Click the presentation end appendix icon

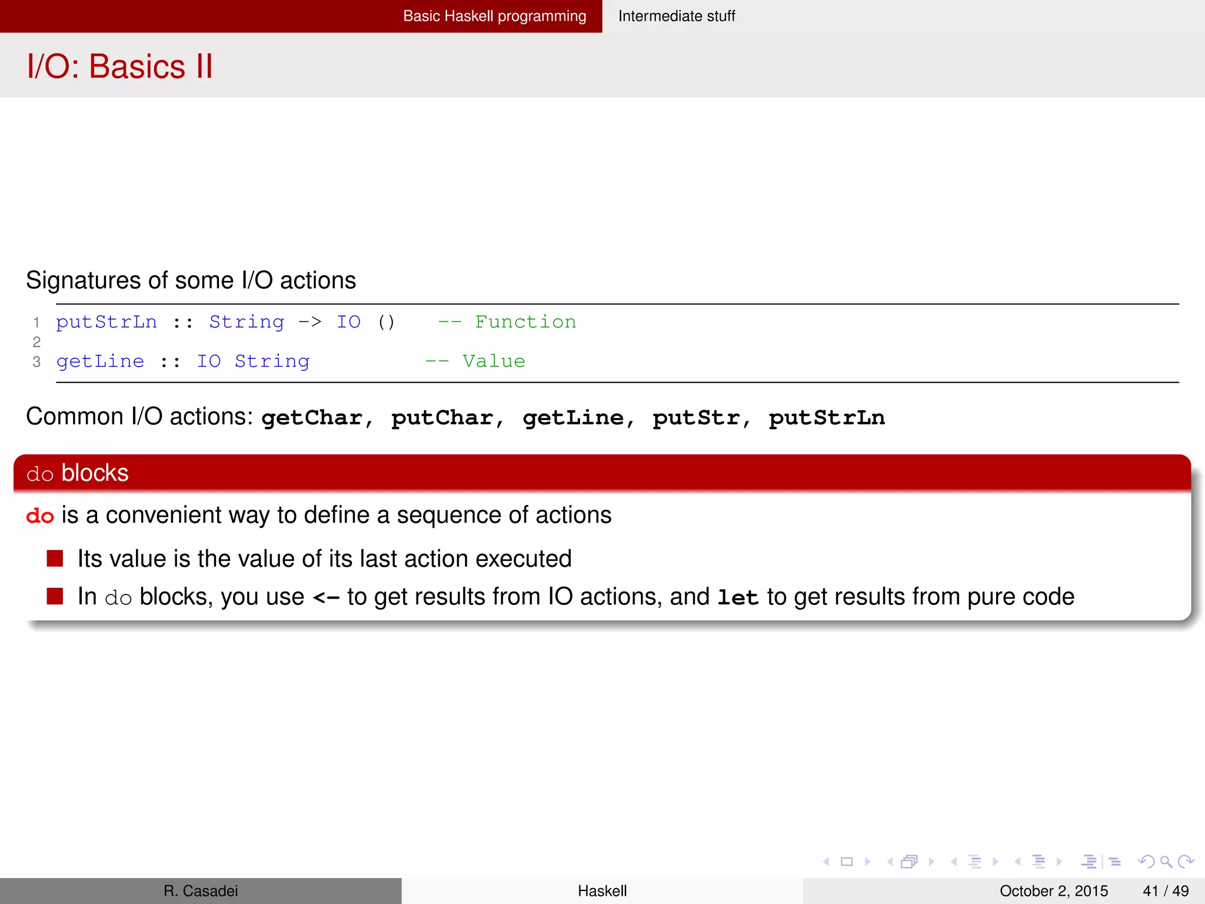tap(1115, 862)
